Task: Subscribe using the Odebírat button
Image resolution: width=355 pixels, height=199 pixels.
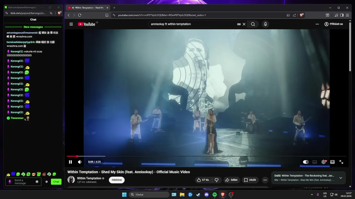Action: pyautogui.click(x=117, y=180)
